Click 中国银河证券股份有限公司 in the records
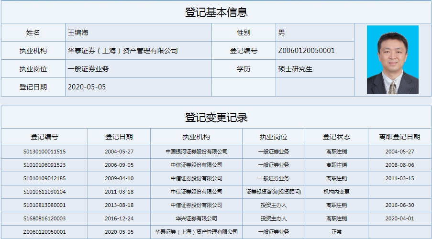 tap(197, 152)
